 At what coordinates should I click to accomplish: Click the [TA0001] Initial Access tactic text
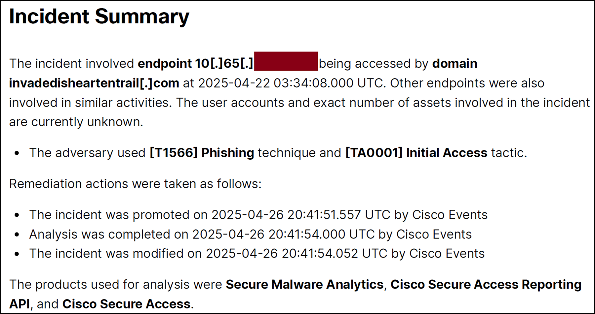[x=416, y=153]
